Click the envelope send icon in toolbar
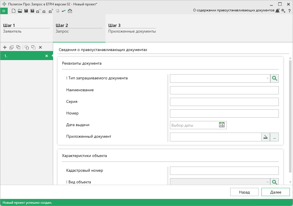 click(x=70, y=11)
